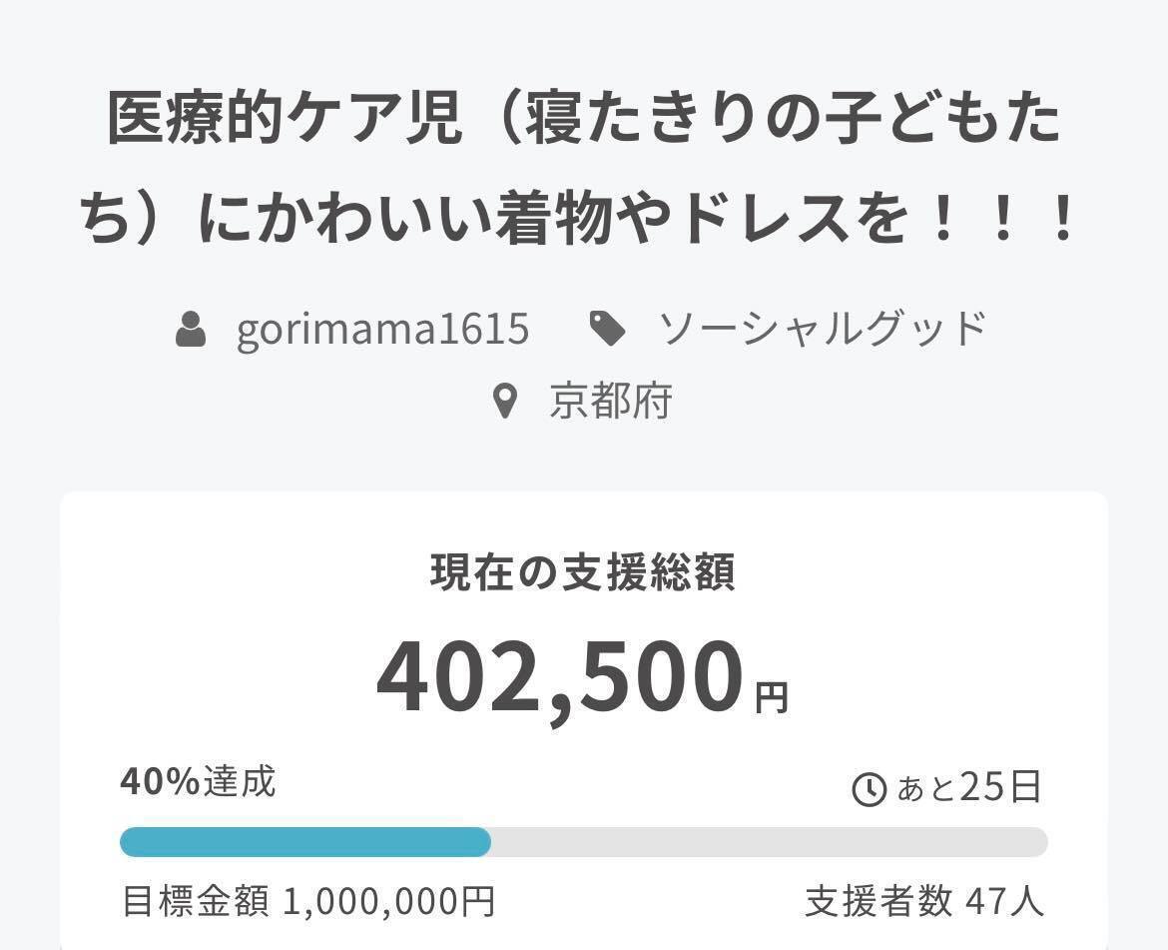This screenshot has height=950, width=1168.
Task: Open the gorimama1615 owner profile
Action: click(382, 329)
